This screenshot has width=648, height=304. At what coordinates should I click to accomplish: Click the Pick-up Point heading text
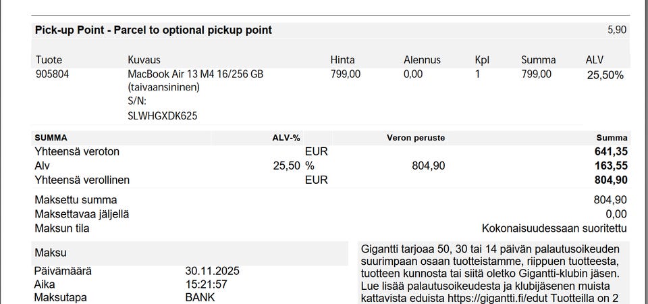153,30
